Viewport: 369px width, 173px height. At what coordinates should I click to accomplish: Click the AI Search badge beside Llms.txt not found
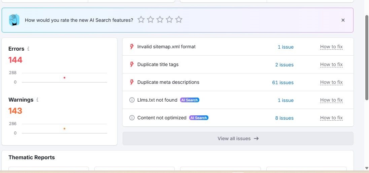click(x=190, y=100)
